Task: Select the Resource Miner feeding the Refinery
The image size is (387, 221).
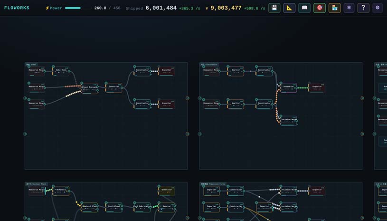Action: pos(37,191)
